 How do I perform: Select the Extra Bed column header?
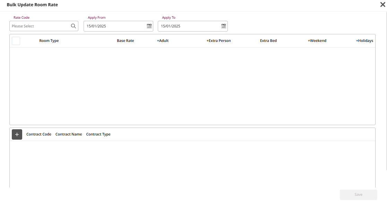[x=268, y=41]
